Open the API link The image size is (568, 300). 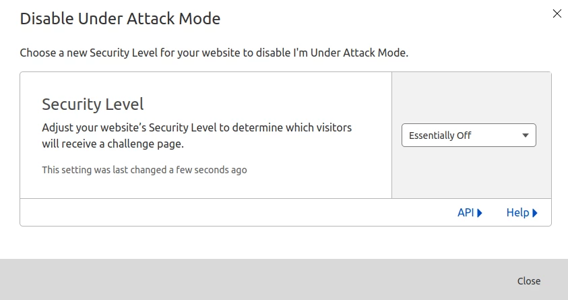click(466, 212)
